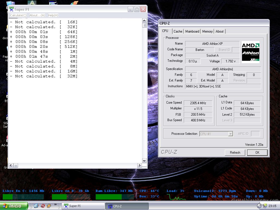Viewport: 280px width, 210px height.
Task: Switch to the Mainboard tab
Action: click(x=192, y=31)
